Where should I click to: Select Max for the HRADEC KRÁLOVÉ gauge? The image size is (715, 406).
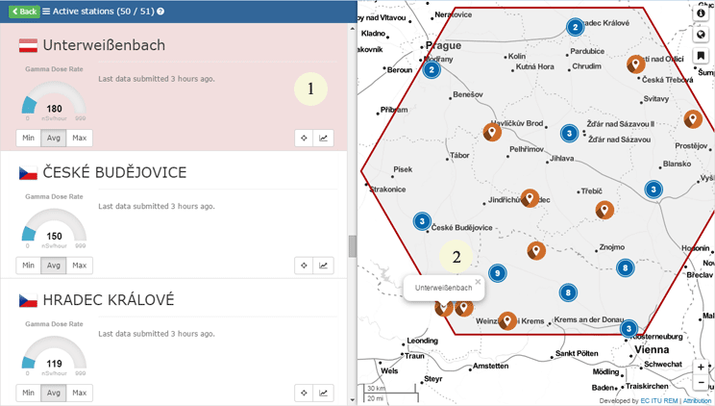point(80,393)
